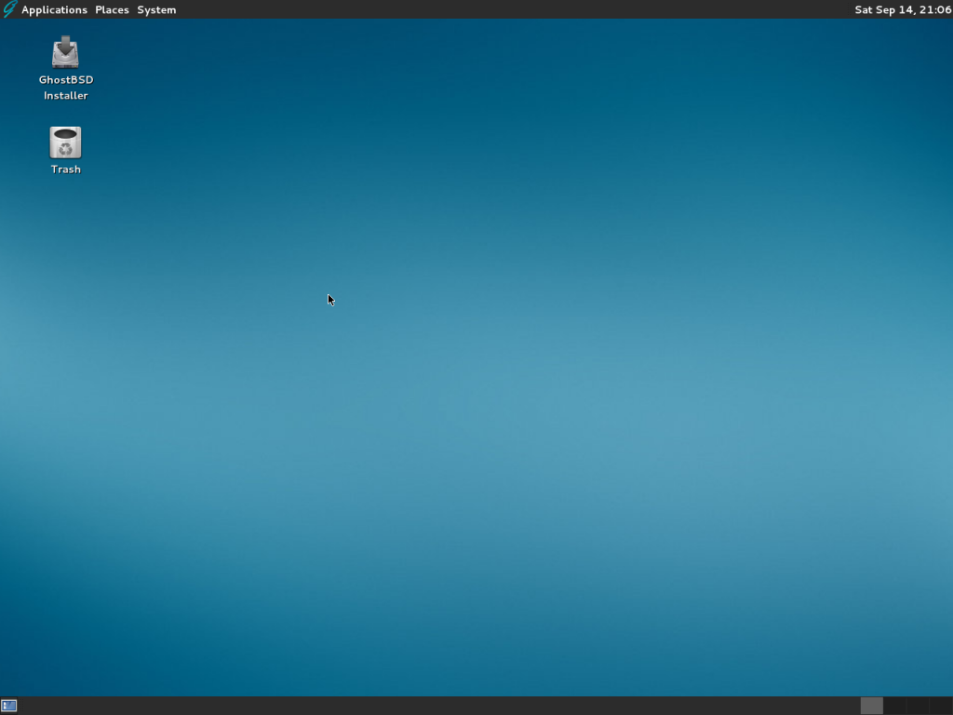Click the "Sat Sep 14" date text
The image size is (953, 715).
pos(885,10)
